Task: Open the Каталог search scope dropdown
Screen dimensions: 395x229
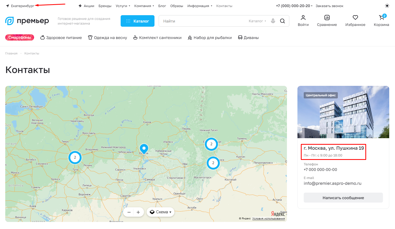Action: pos(257,21)
